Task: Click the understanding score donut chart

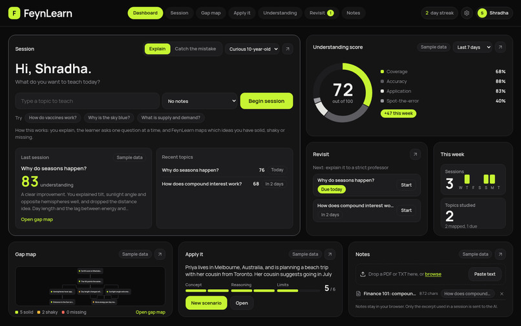Action: pos(343,92)
